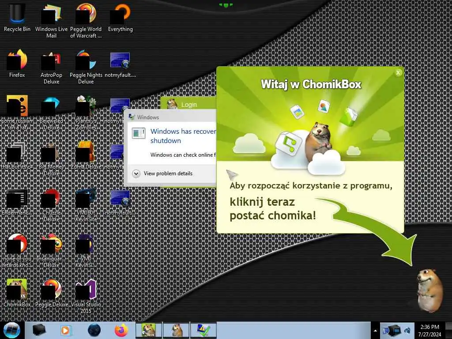Click 'Aby rozpocząć korzystanie z programu' text
452x339 pixels.
tap(311, 186)
